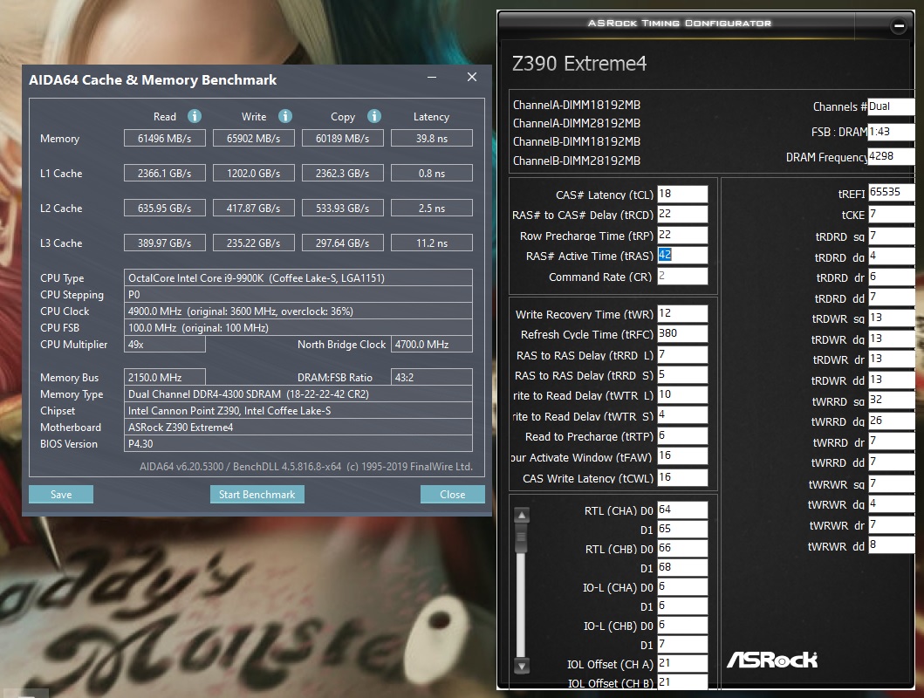
Task: Click the DRAM Frequency field showing 4298
Action: pos(891,157)
